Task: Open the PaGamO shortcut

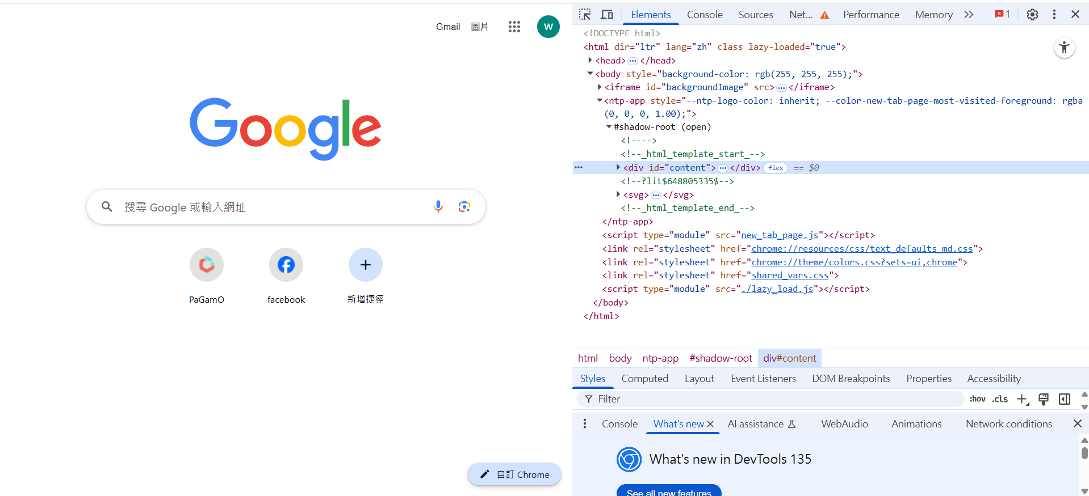Action: [207, 276]
